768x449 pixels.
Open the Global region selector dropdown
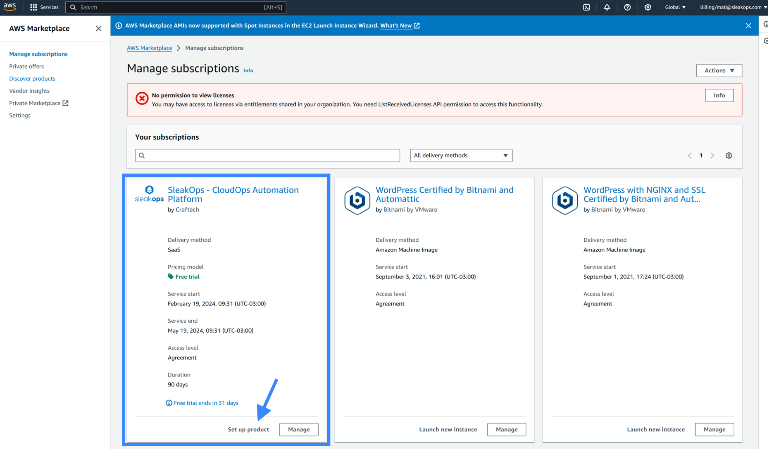[x=675, y=7]
